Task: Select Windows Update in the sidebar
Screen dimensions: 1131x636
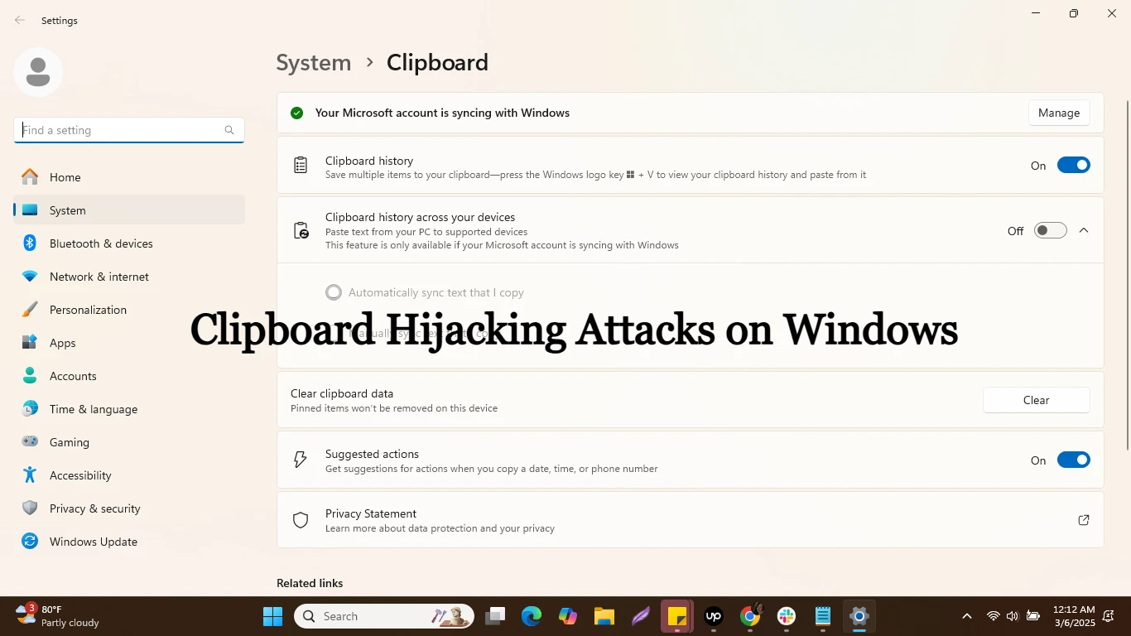Action: pyautogui.click(x=93, y=541)
